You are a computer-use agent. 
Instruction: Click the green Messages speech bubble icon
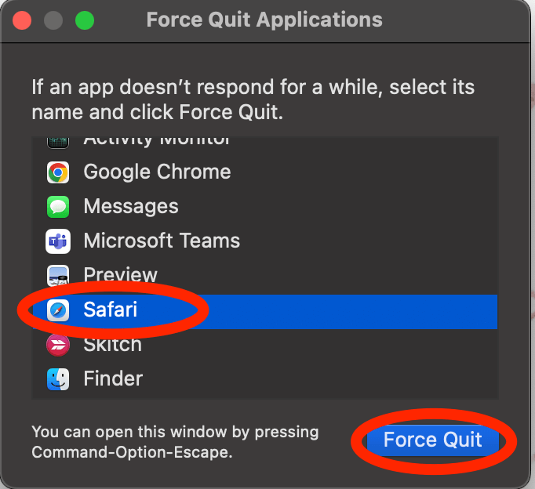coord(58,207)
